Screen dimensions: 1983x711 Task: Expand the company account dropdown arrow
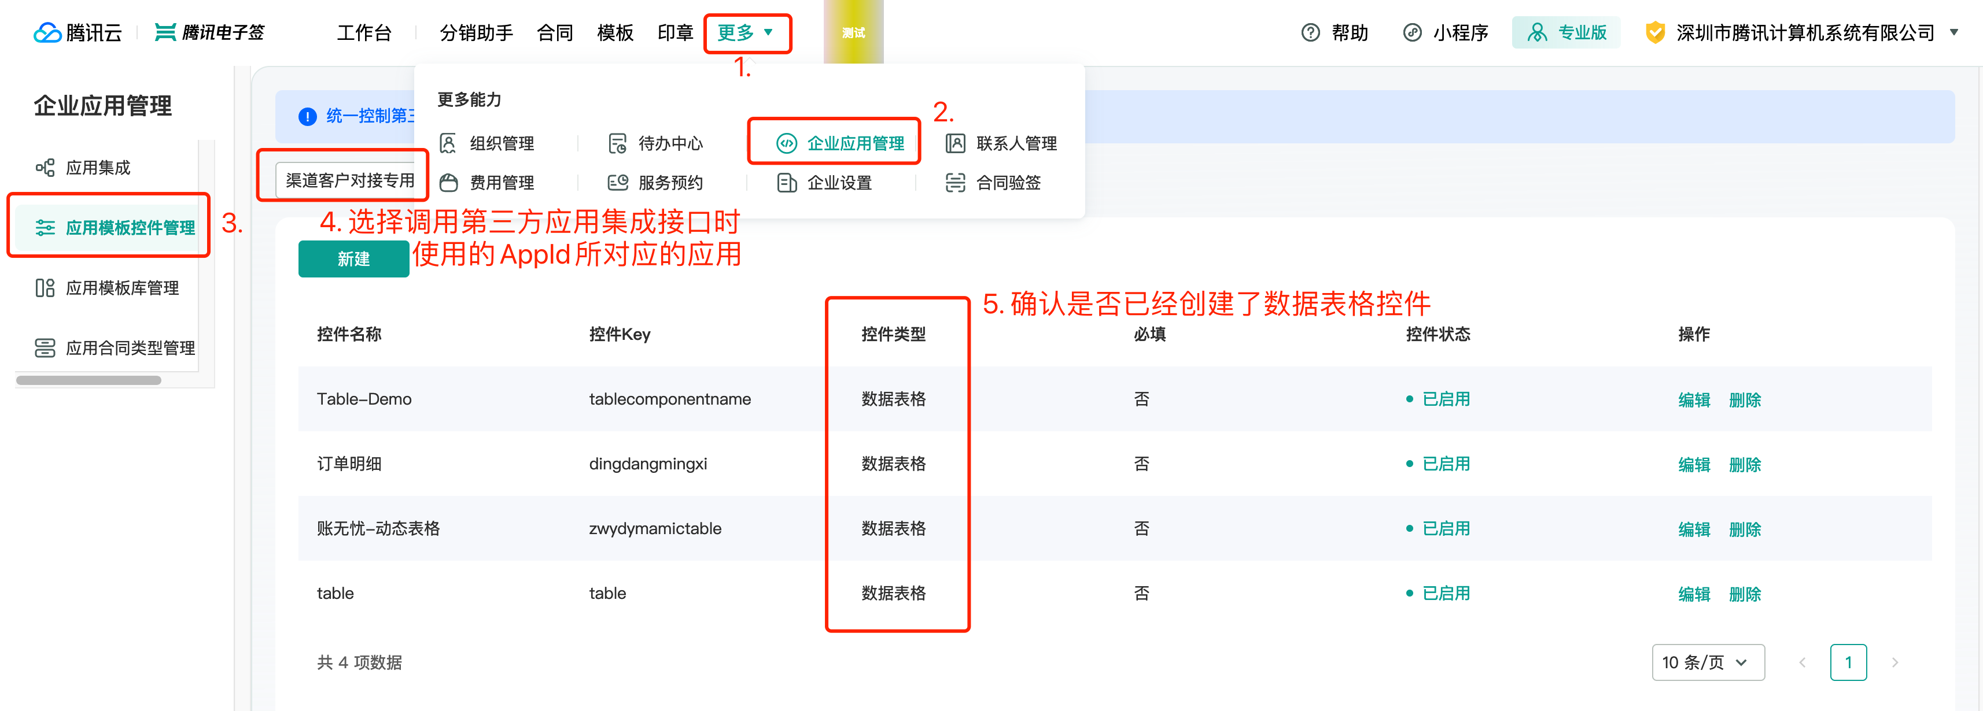click(1953, 32)
